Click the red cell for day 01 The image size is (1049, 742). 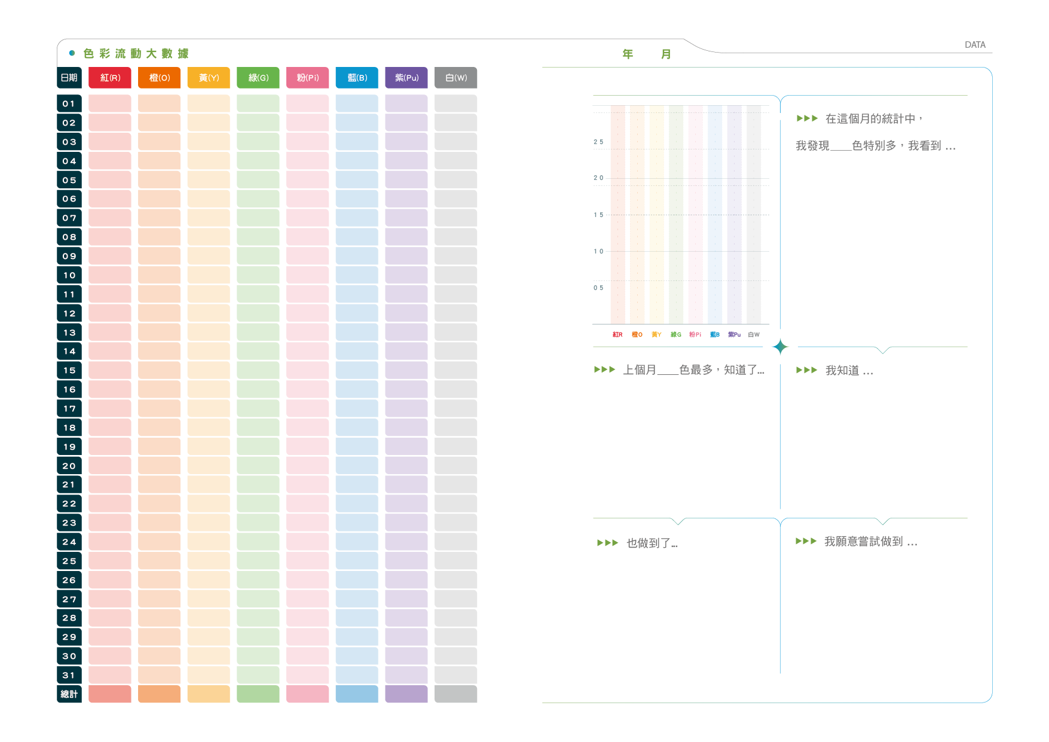[x=110, y=104]
